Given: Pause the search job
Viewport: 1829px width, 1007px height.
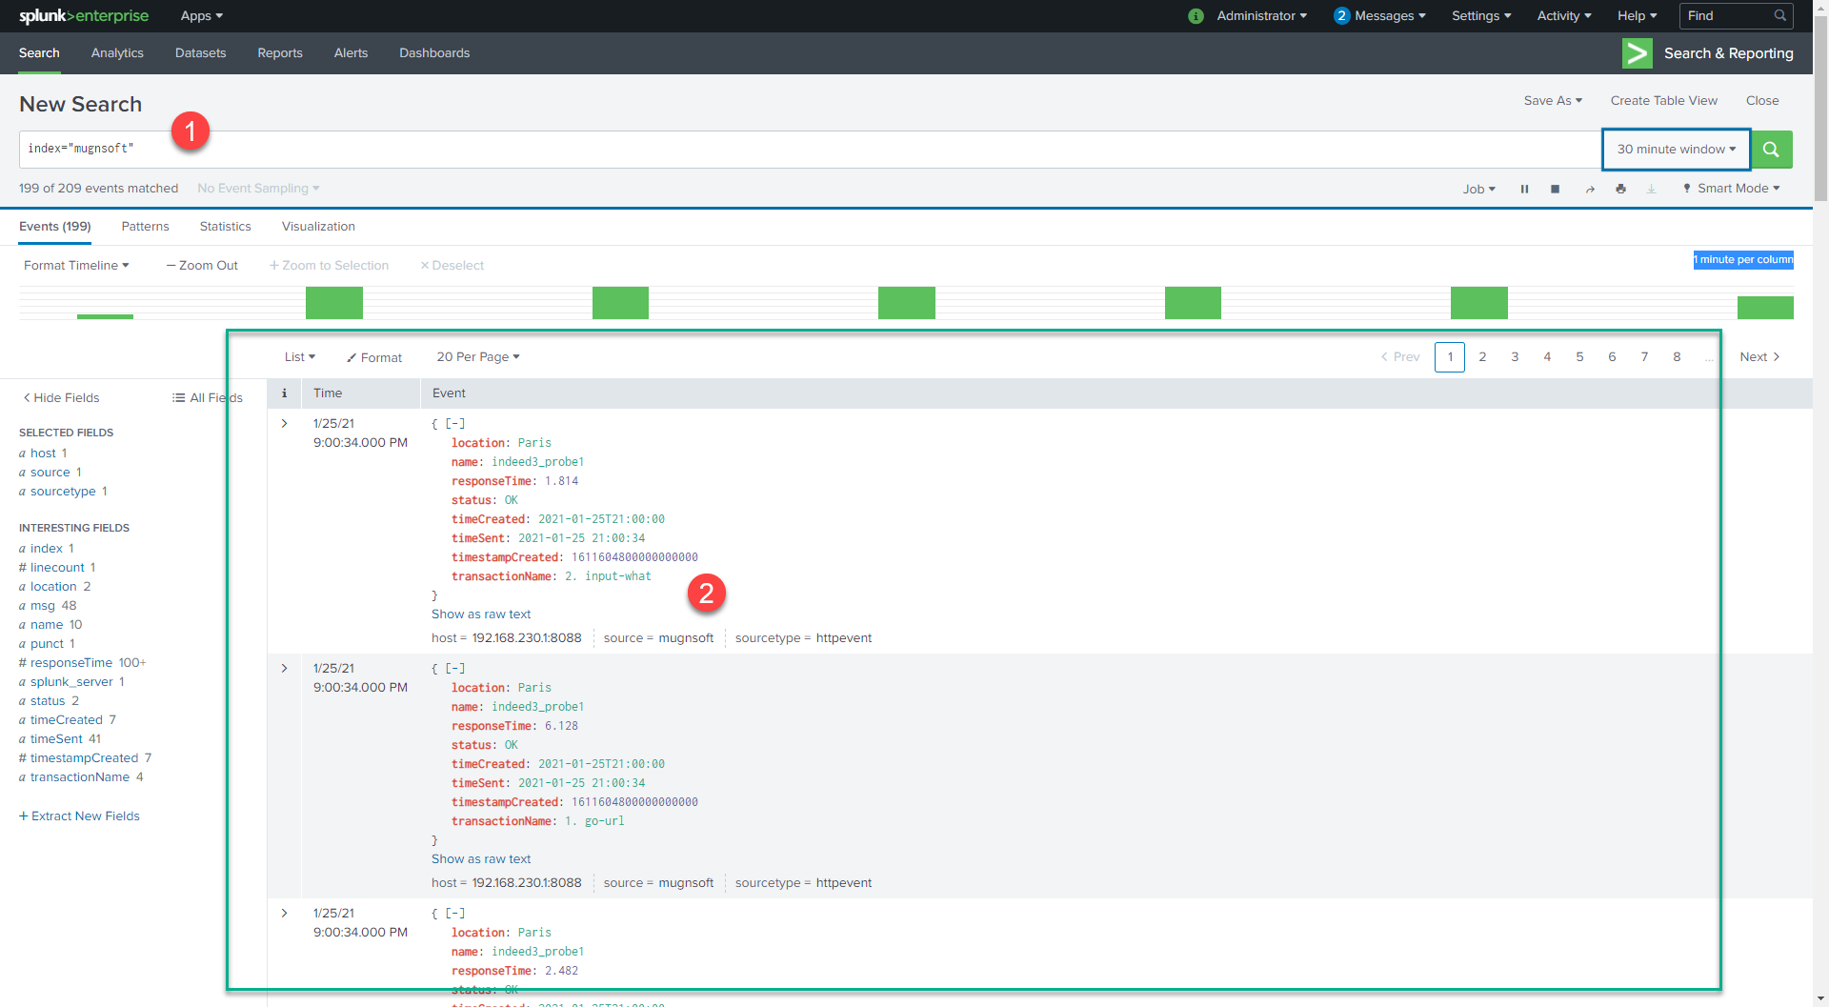Looking at the screenshot, I should (1524, 189).
